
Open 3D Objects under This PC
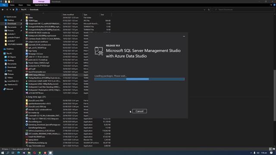(12, 57)
